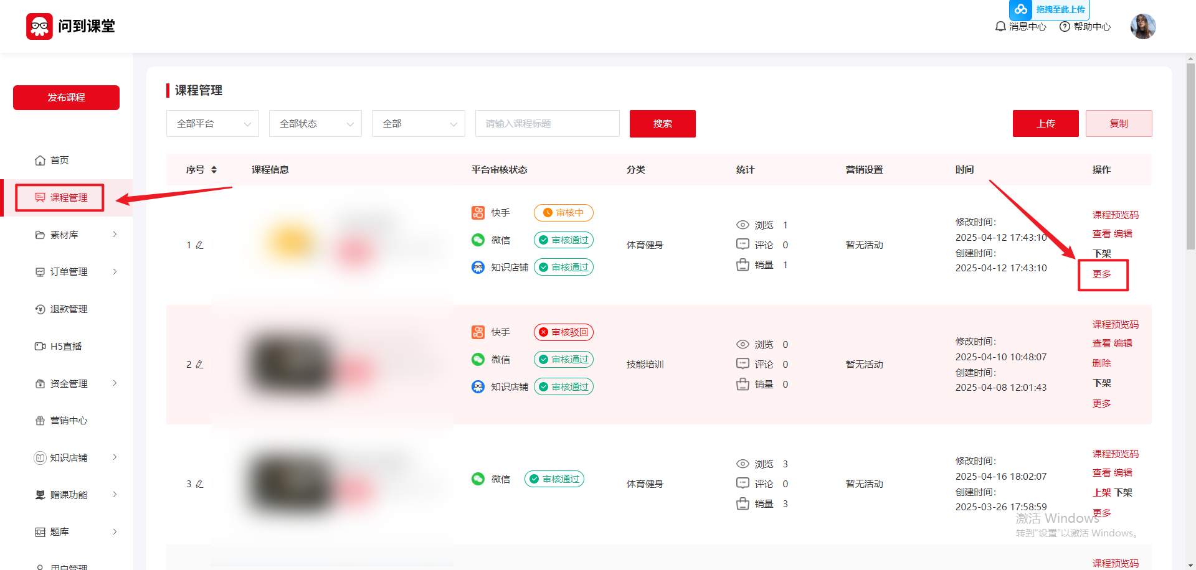Click 技能培训 category in row 2
The width and height of the screenshot is (1196, 570).
coord(645,365)
